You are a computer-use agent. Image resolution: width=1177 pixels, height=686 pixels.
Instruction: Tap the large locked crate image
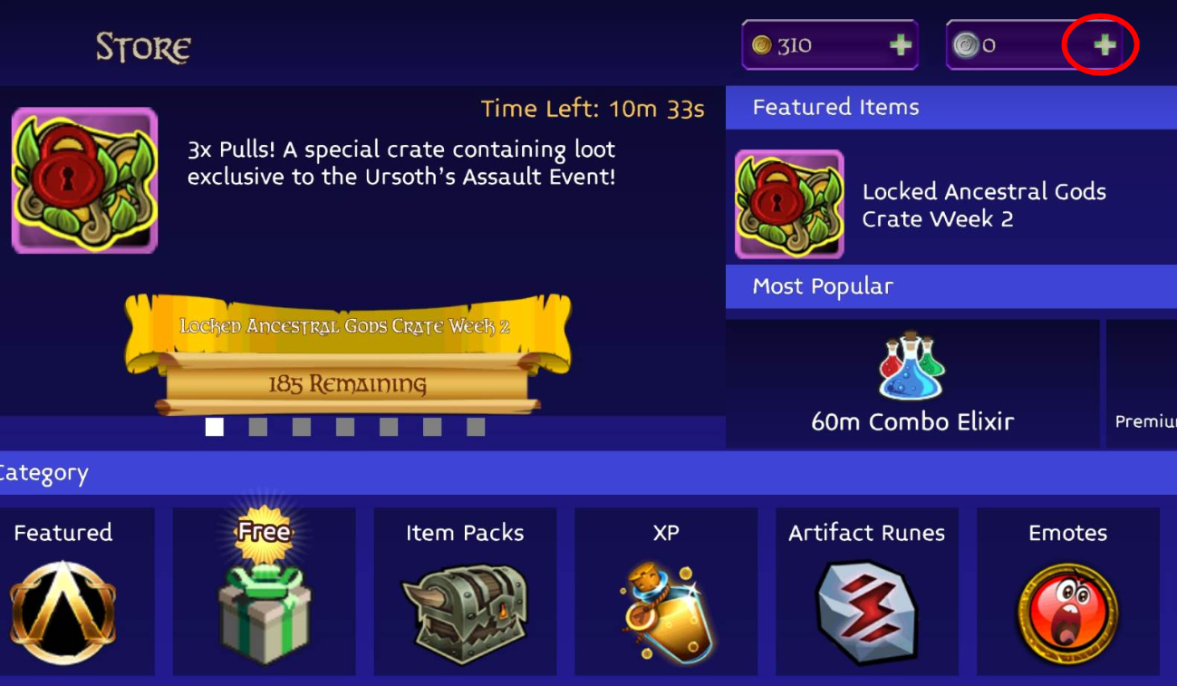tap(84, 180)
